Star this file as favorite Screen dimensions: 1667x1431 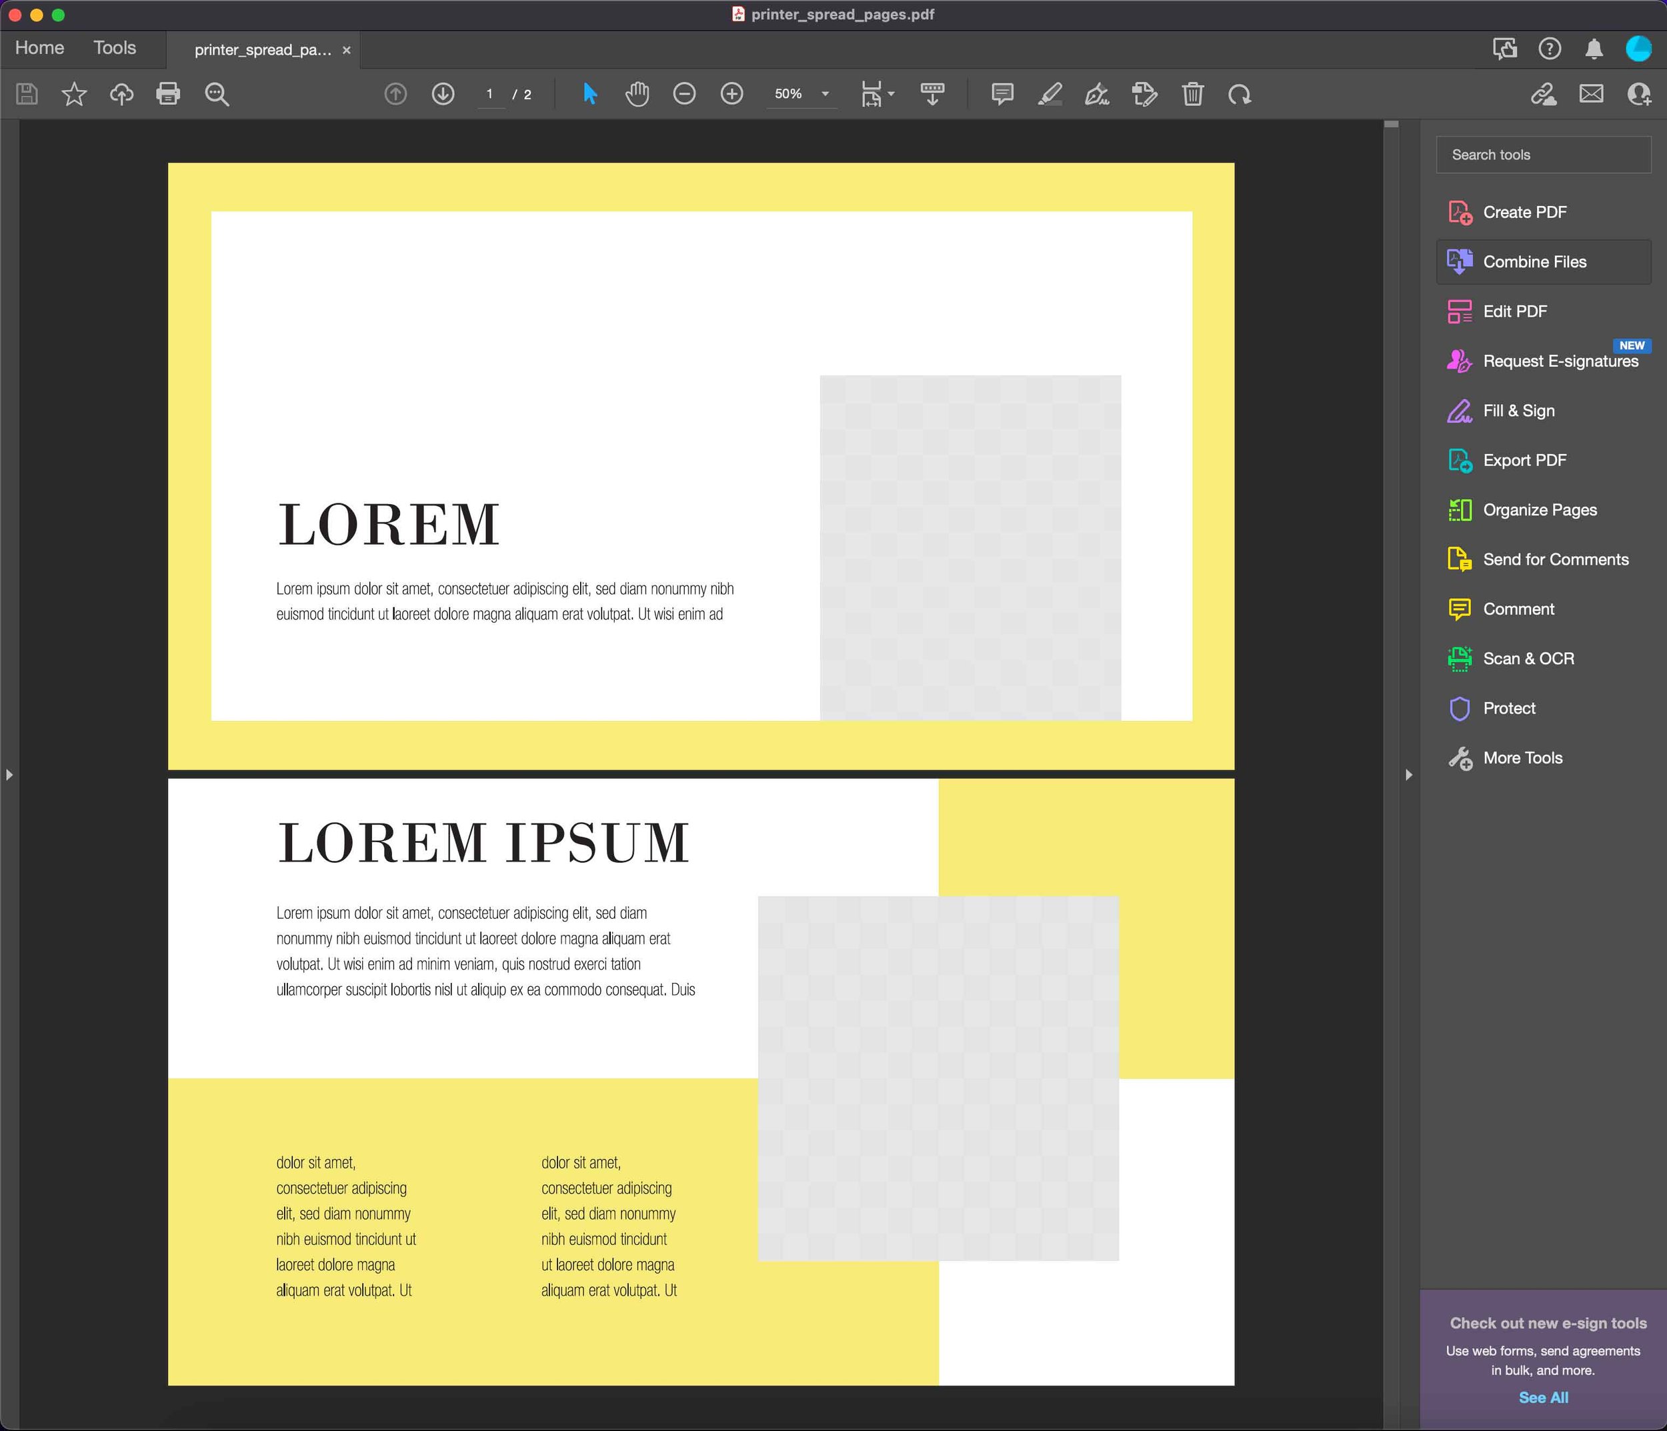click(x=74, y=94)
